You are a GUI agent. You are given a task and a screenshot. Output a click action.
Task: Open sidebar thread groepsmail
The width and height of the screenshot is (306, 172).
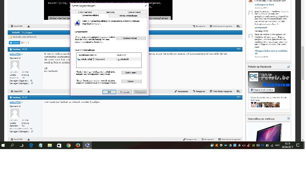click(x=261, y=28)
